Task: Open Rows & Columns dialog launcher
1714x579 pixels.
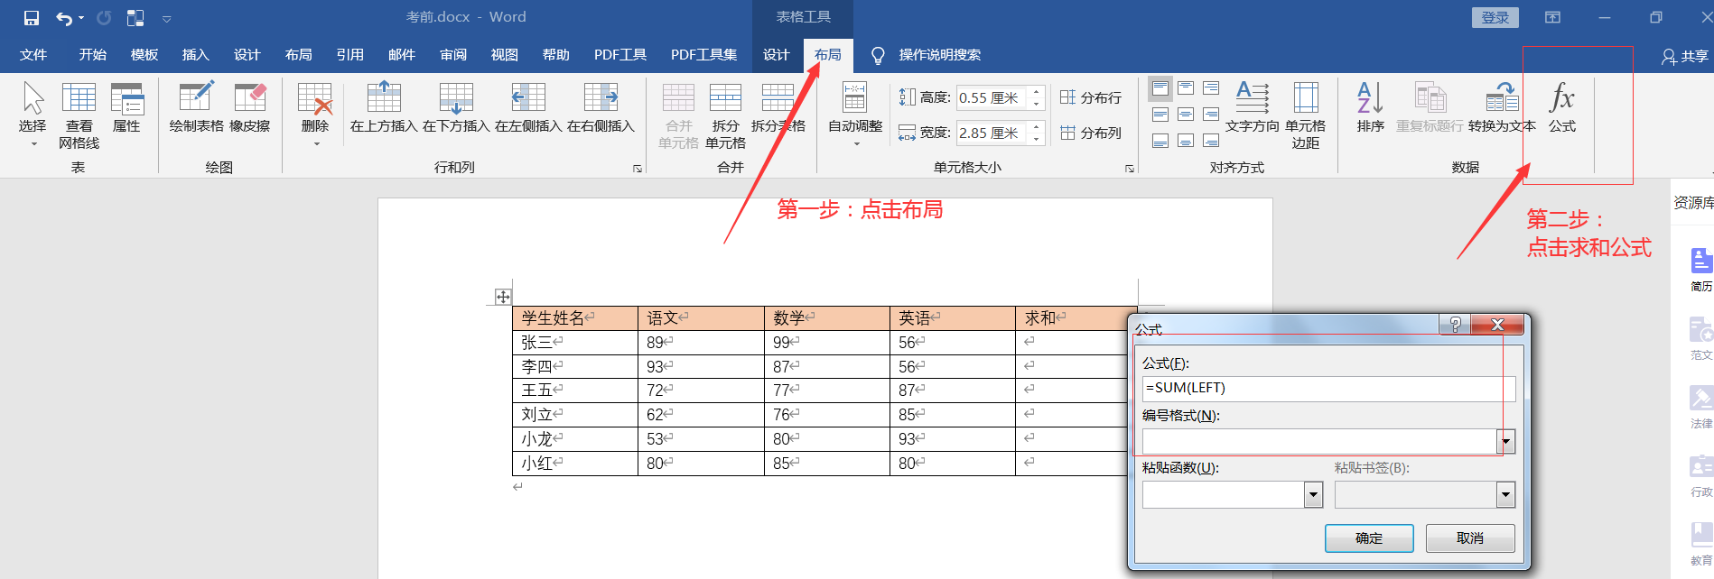Action: pos(638,169)
